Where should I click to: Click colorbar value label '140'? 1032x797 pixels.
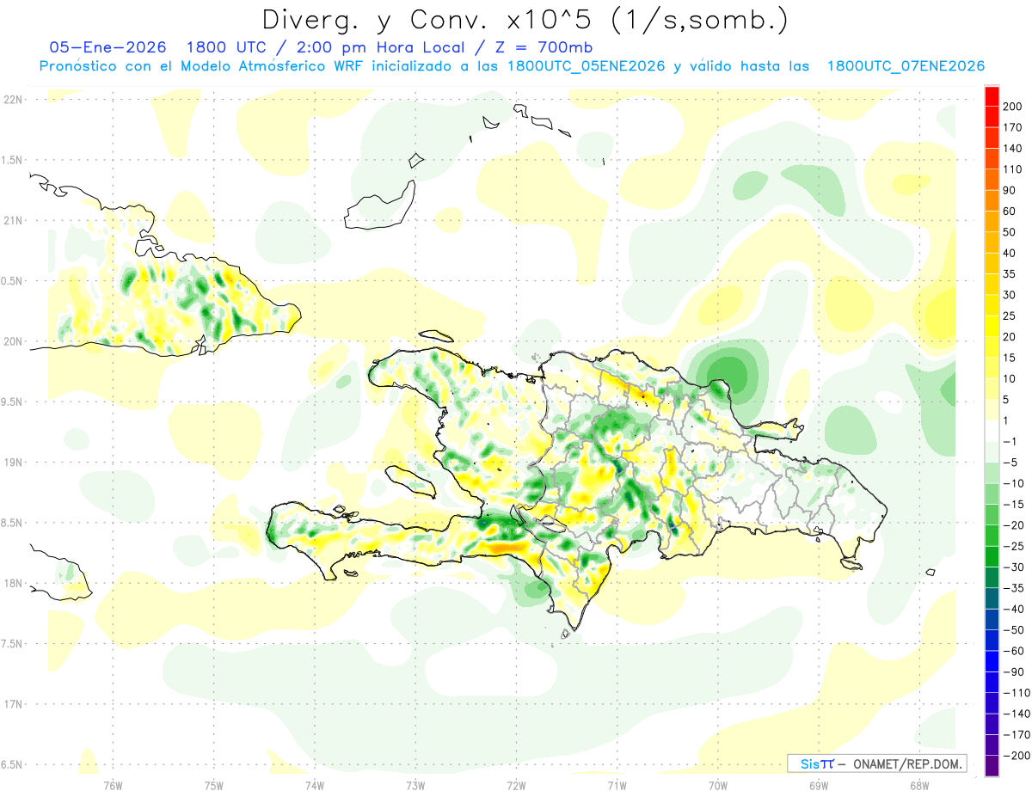[x=1013, y=149]
